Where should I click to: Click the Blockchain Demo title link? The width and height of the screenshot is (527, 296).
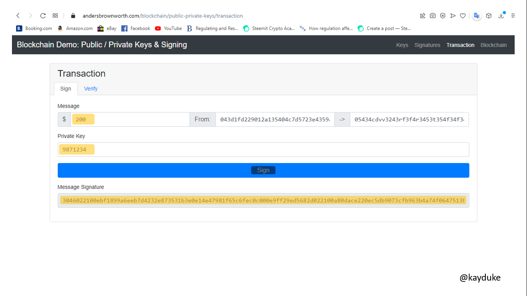tap(102, 45)
